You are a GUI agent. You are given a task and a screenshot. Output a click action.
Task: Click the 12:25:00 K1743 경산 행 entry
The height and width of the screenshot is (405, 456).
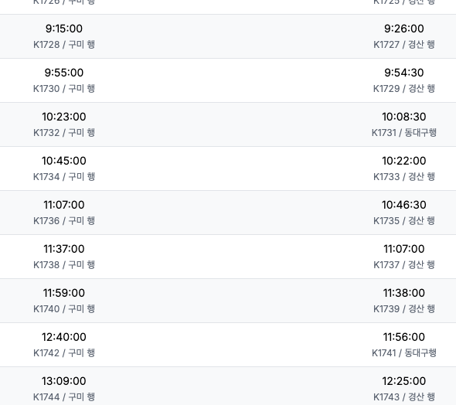click(x=404, y=389)
